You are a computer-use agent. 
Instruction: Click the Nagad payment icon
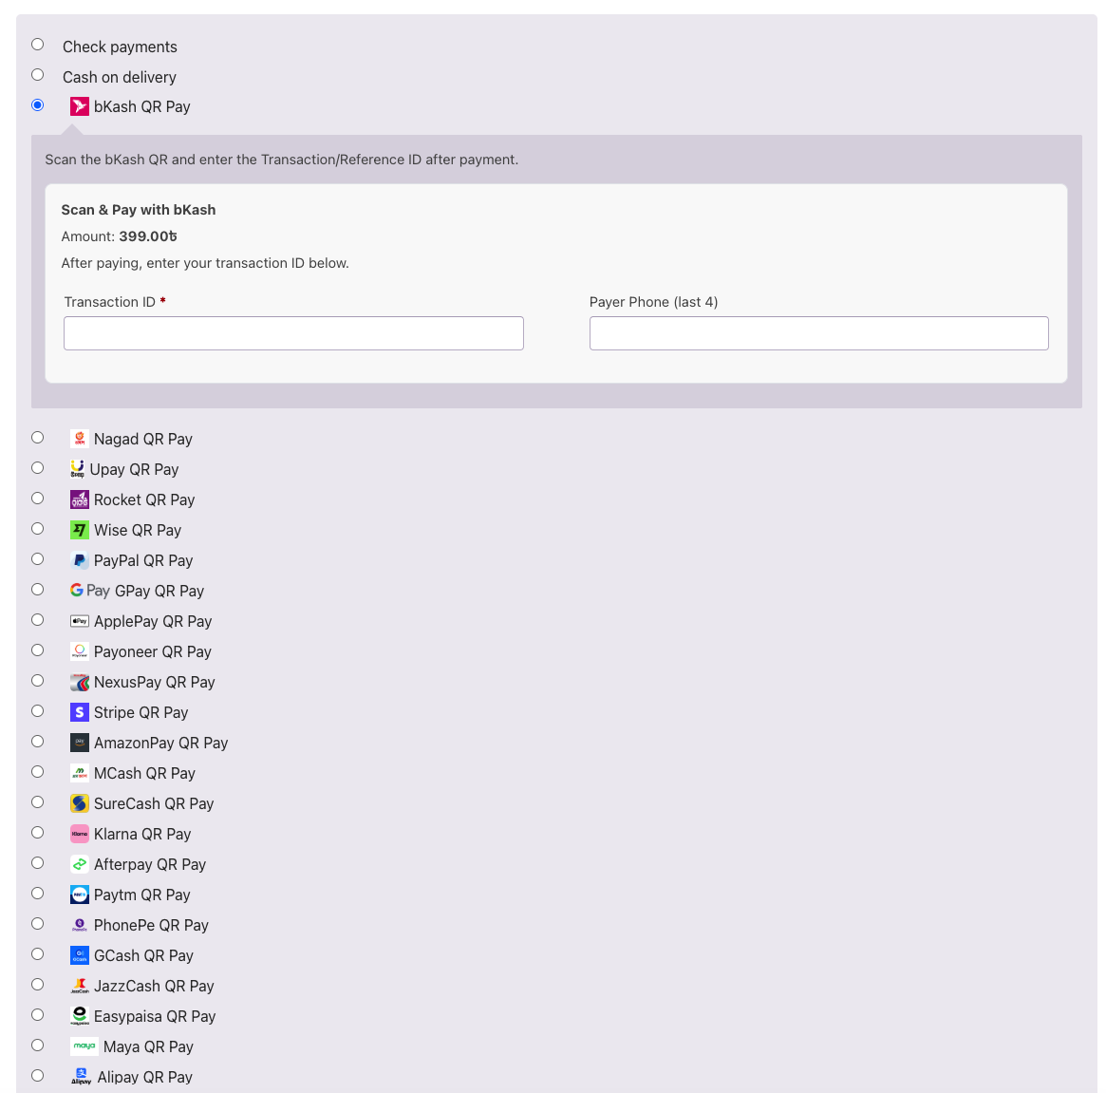(79, 438)
